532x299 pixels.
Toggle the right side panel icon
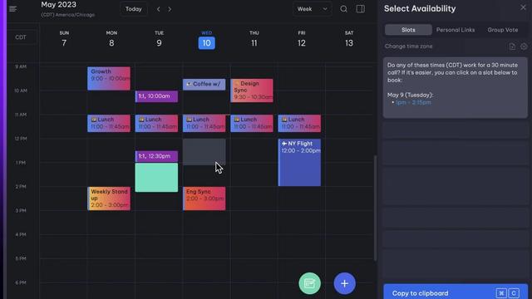point(360,9)
